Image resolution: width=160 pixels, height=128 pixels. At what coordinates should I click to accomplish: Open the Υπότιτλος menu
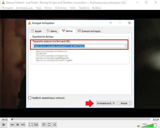61,8
